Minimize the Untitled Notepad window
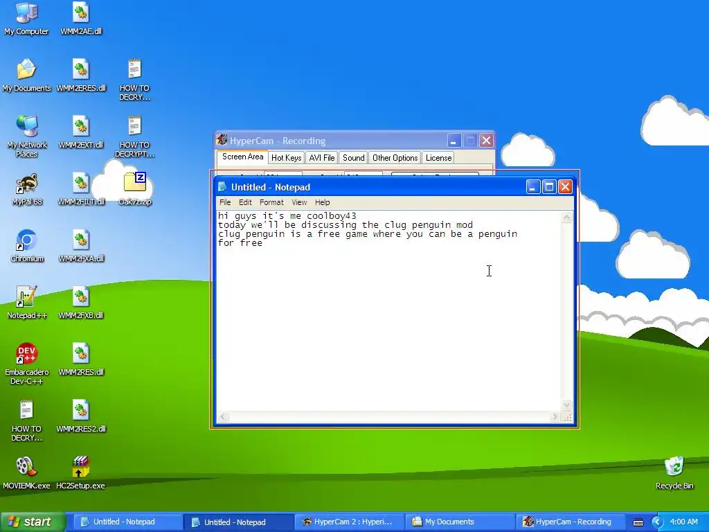Viewport: 709px width, 532px height. pos(533,187)
